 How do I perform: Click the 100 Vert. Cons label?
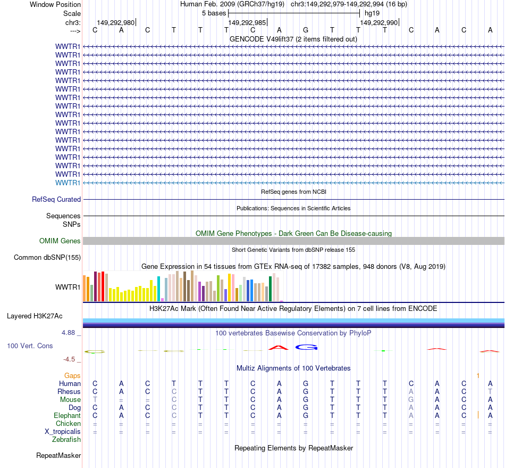pos(30,346)
